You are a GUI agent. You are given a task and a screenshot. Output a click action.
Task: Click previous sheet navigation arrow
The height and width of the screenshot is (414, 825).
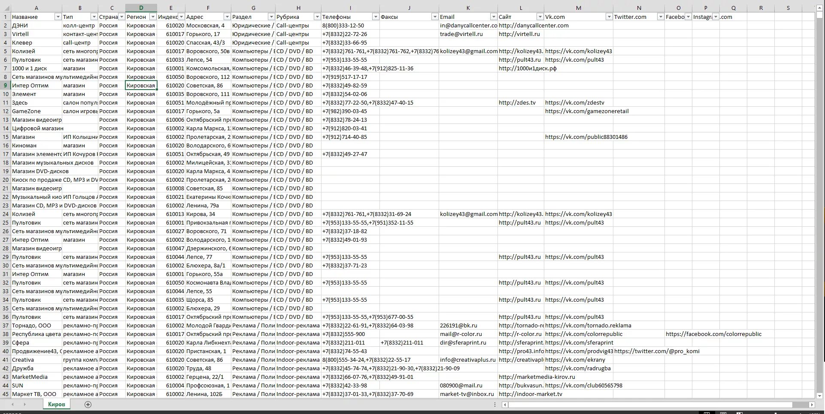click(13, 404)
